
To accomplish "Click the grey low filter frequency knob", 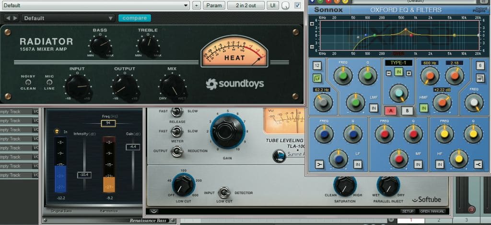I will point(323,103).
